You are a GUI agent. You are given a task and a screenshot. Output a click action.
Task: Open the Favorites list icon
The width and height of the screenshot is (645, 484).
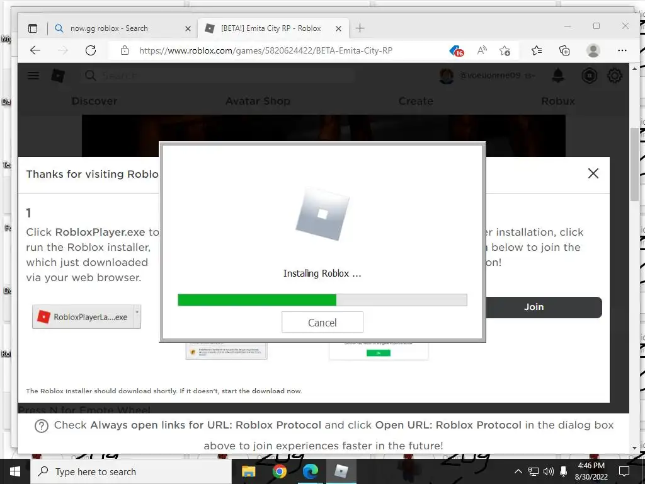point(537,50)
